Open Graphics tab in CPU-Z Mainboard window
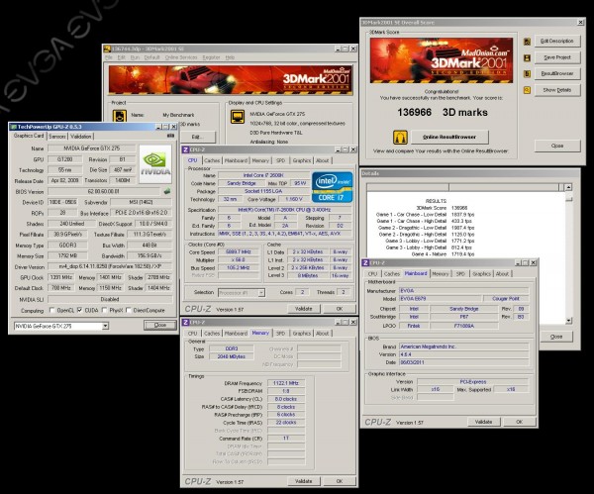The image size is (594, 494). [481, 274]
